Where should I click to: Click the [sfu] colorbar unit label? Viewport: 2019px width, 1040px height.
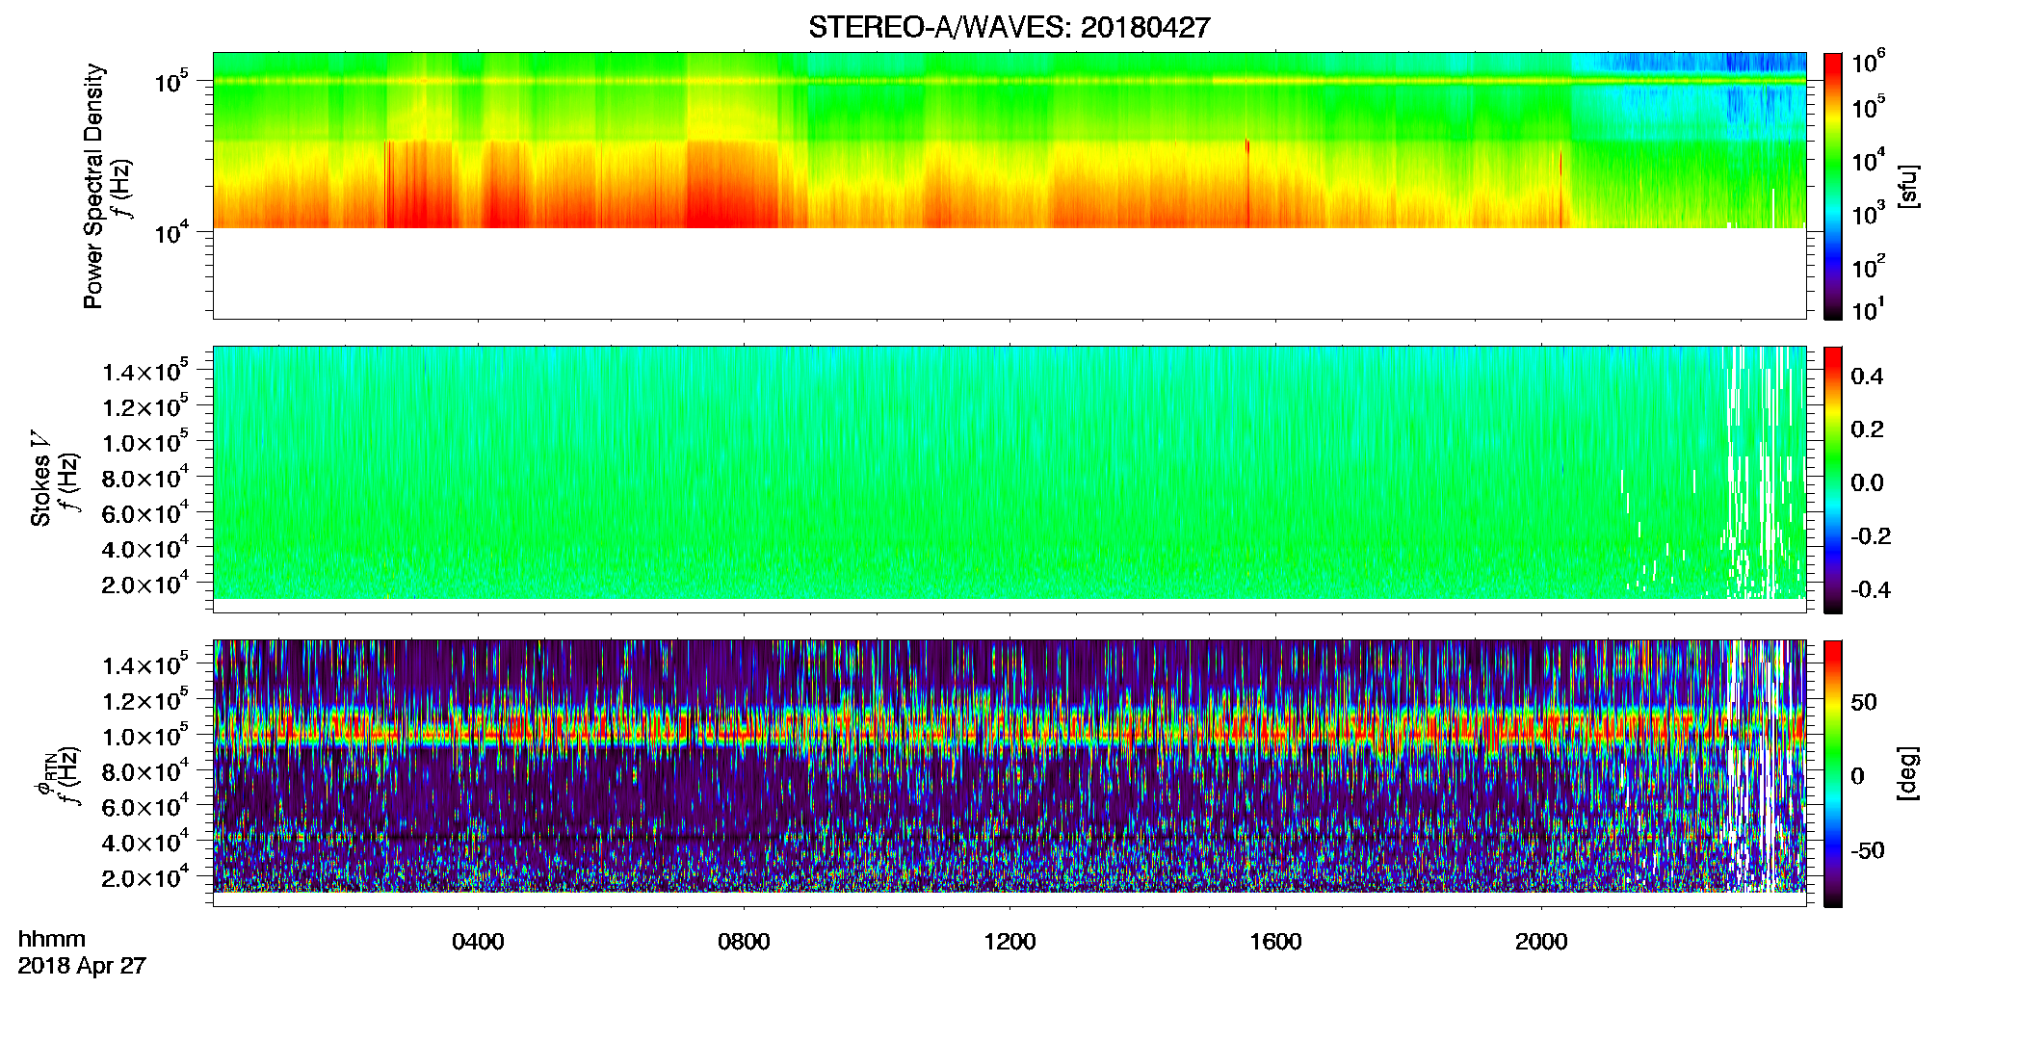[1908, 187]
